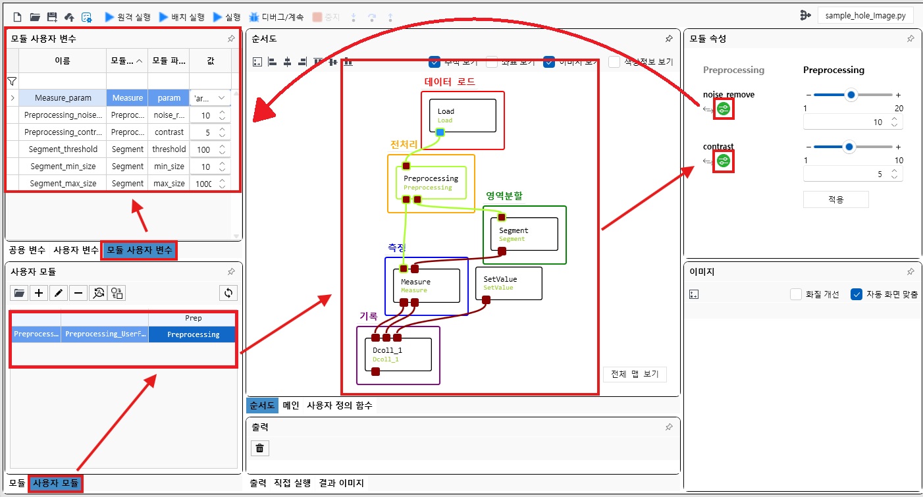
Task: Click the 전체 맵 보기 button
Action: click(x=635, y=374)
